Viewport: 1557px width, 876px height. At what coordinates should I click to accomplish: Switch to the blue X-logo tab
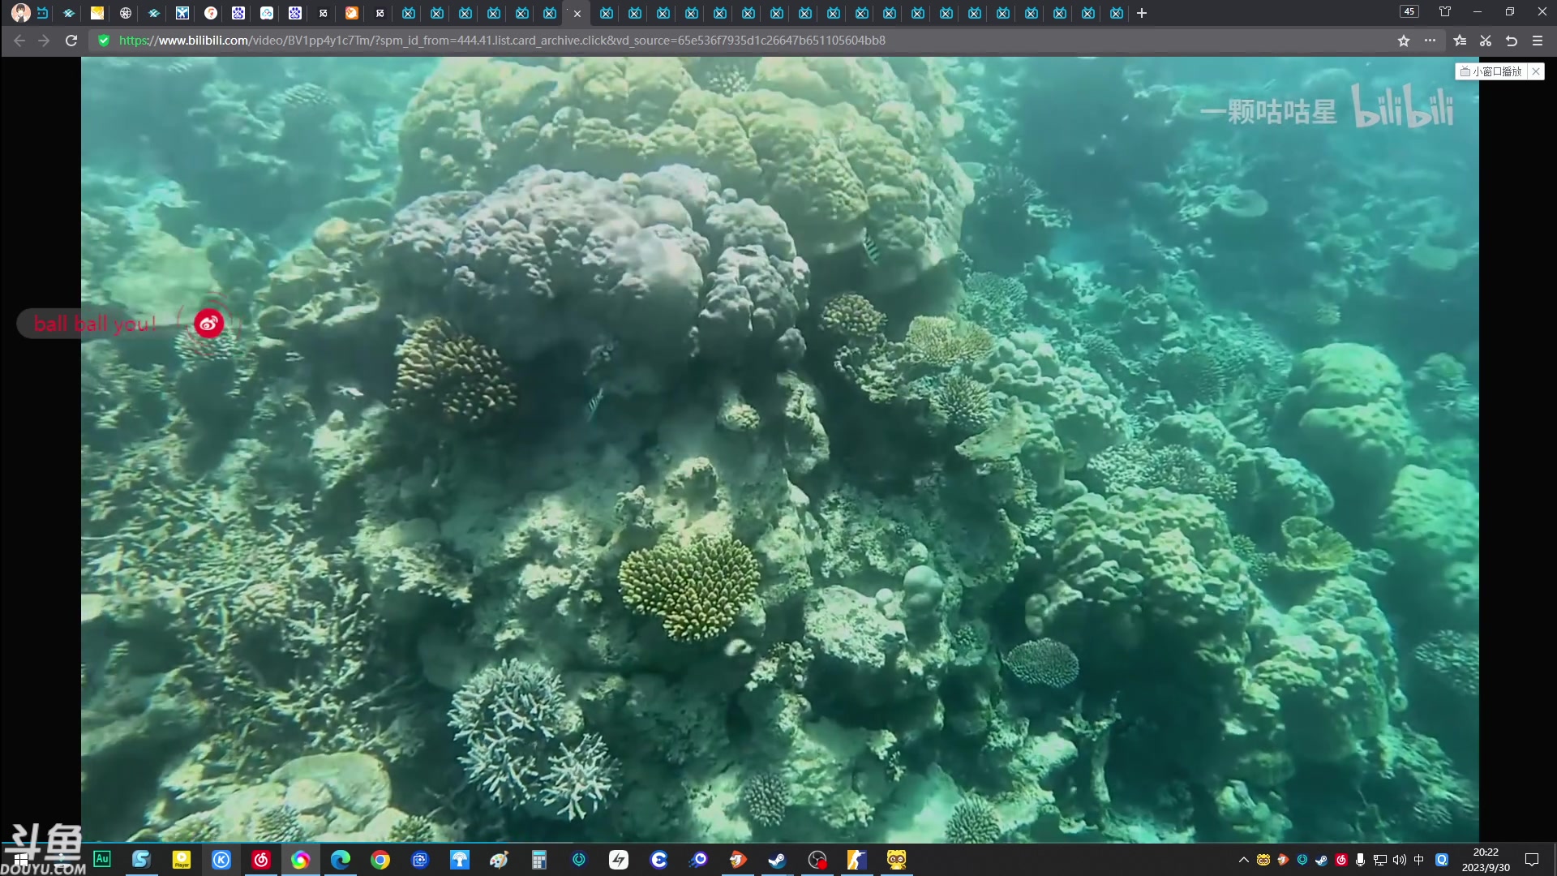pos(182,13)
